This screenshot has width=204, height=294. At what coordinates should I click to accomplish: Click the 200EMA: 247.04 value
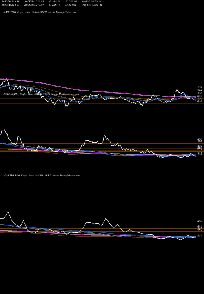coord(34,5)
